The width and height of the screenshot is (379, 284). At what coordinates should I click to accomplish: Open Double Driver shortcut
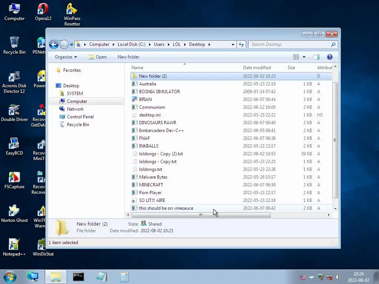[x=14, y=113]
